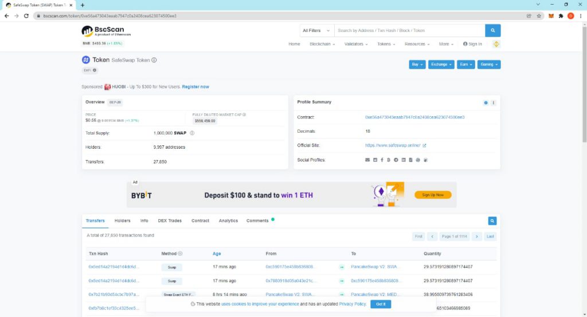Open the Chrome tab search chevron
Viewport: 587px width, 317px height.
[538, 5]
